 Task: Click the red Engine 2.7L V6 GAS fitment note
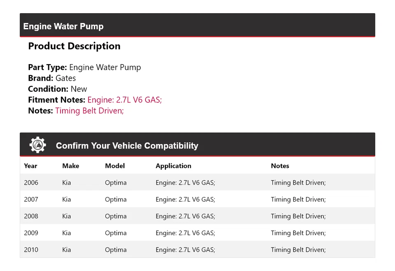click(124, 100)
